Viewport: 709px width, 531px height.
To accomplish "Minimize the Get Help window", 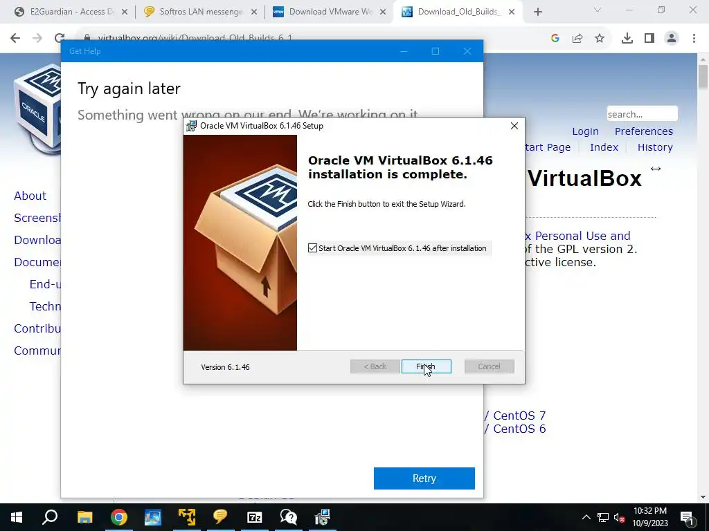I will coord(404,51).
